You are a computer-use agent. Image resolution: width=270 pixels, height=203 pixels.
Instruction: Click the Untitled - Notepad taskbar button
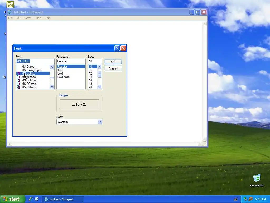pyautogui.click(x=63, y=199)
